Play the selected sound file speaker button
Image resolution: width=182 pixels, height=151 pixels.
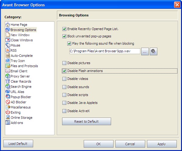(153, 51)
